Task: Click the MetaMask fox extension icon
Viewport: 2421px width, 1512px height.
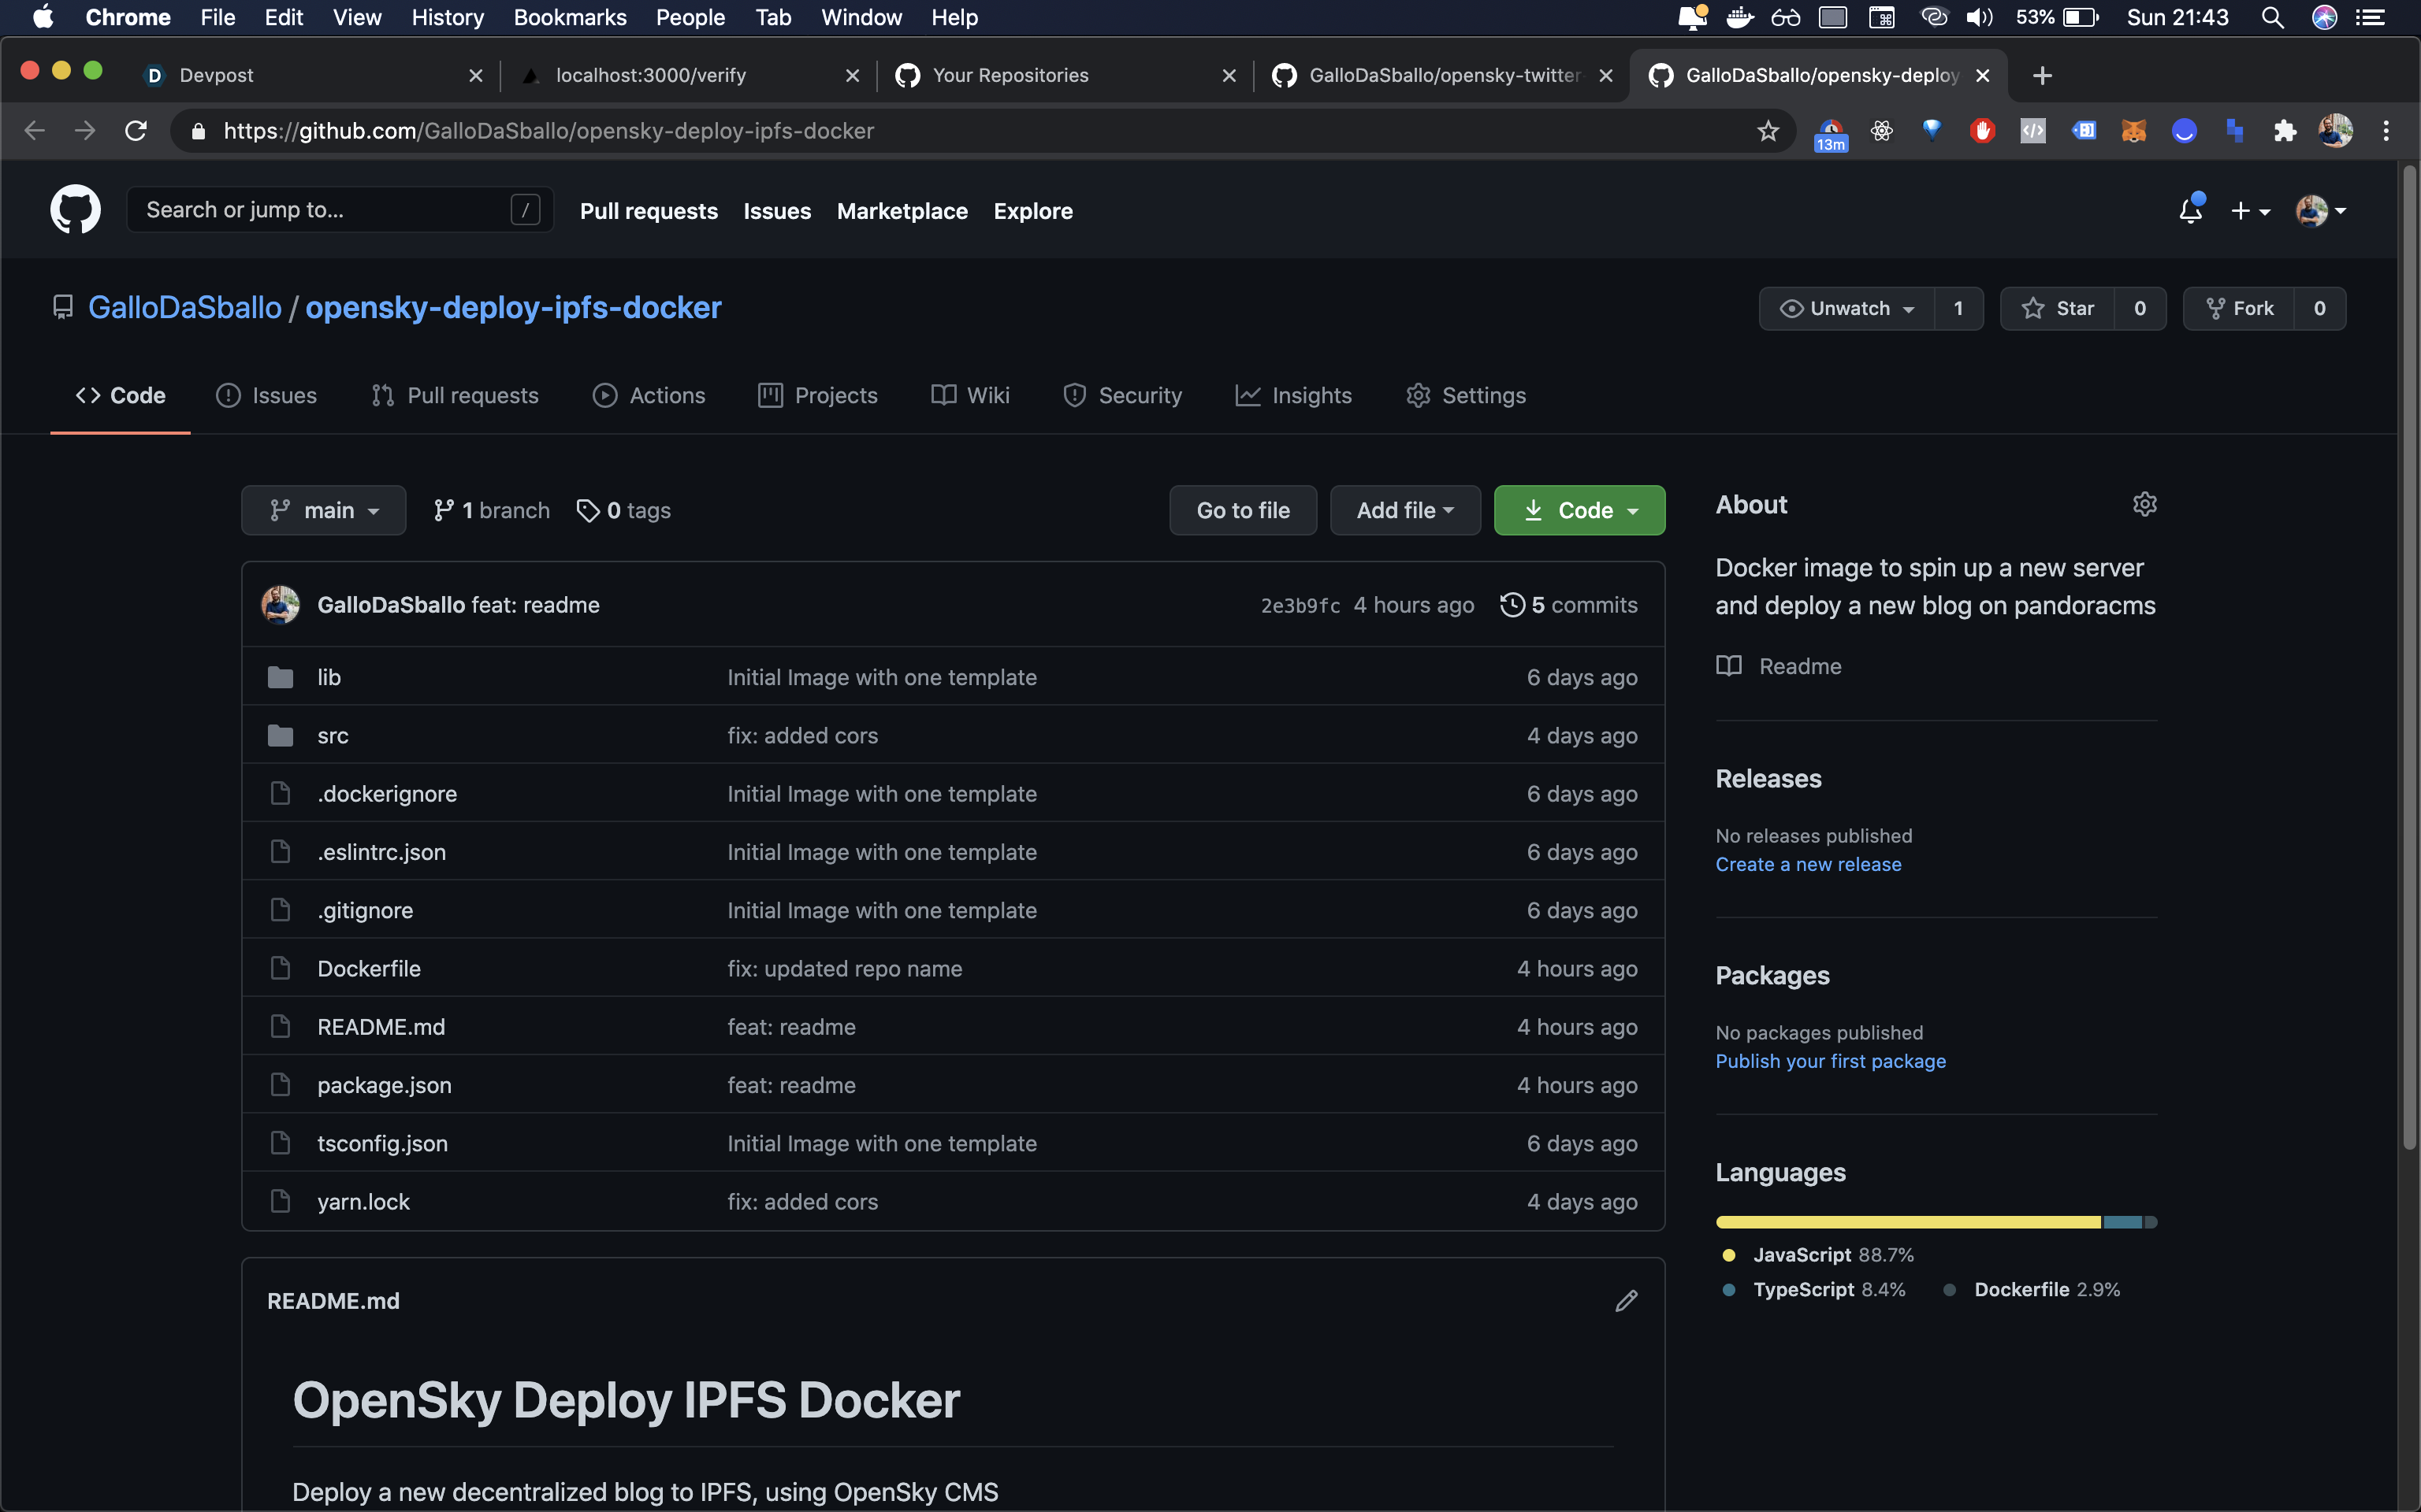Action: 2133,131
